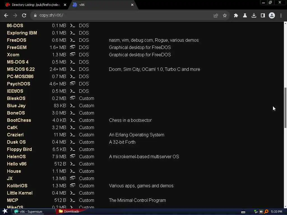The width and height of the screenshot is (287, 215).
Task: Launch IEEt/OS
Action: (x=15, y=91)
